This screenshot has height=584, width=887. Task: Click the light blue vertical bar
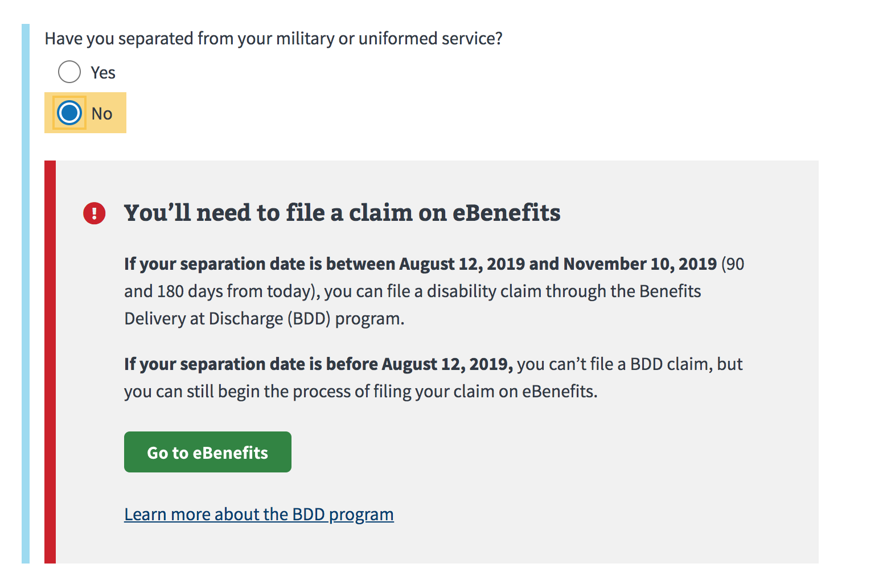pos(25,294)
